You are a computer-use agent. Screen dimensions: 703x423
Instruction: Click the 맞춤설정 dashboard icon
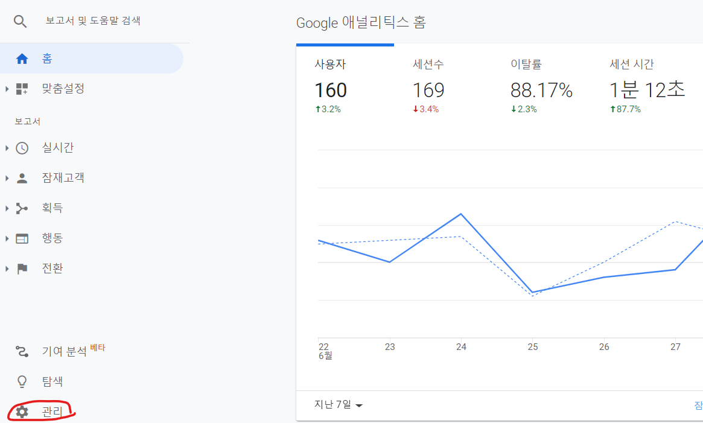click(x=22, y=89)
